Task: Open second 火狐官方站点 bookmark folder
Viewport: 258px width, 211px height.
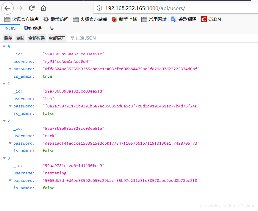Action: 90,19
